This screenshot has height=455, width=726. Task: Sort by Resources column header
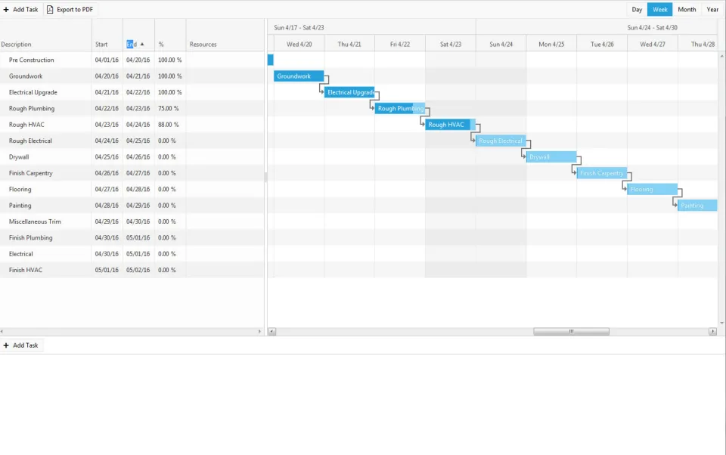click(x=225, y=44)
